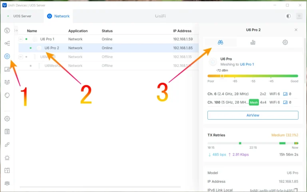Open the alarm siren sidebar icon
307x192 pixels.
[7, 158]
